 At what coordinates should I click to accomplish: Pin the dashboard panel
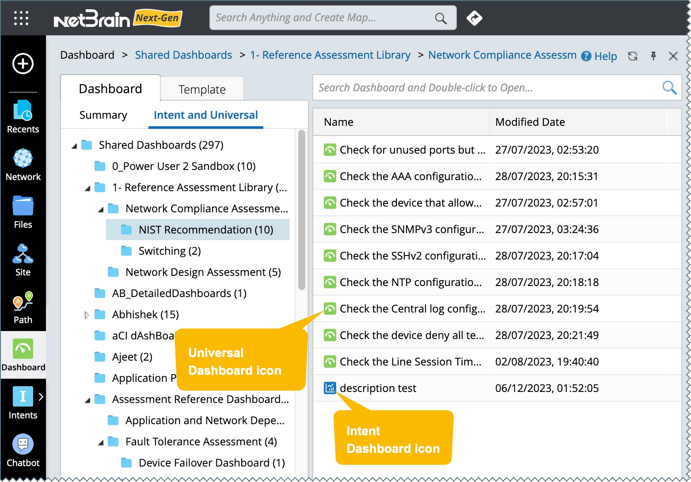pyautogui.click(x=653, y=56)
